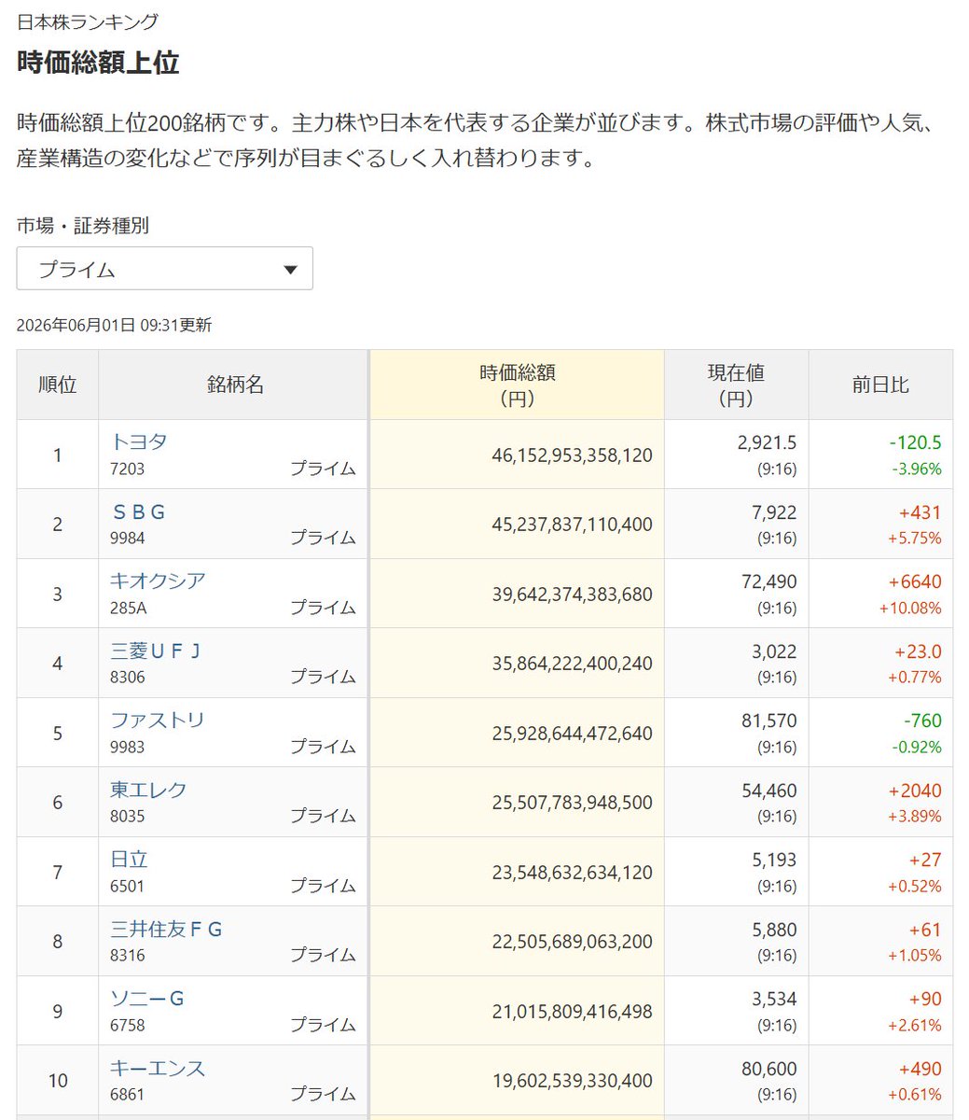Click the 銘柄名 column header

click(x=235, y=385)
